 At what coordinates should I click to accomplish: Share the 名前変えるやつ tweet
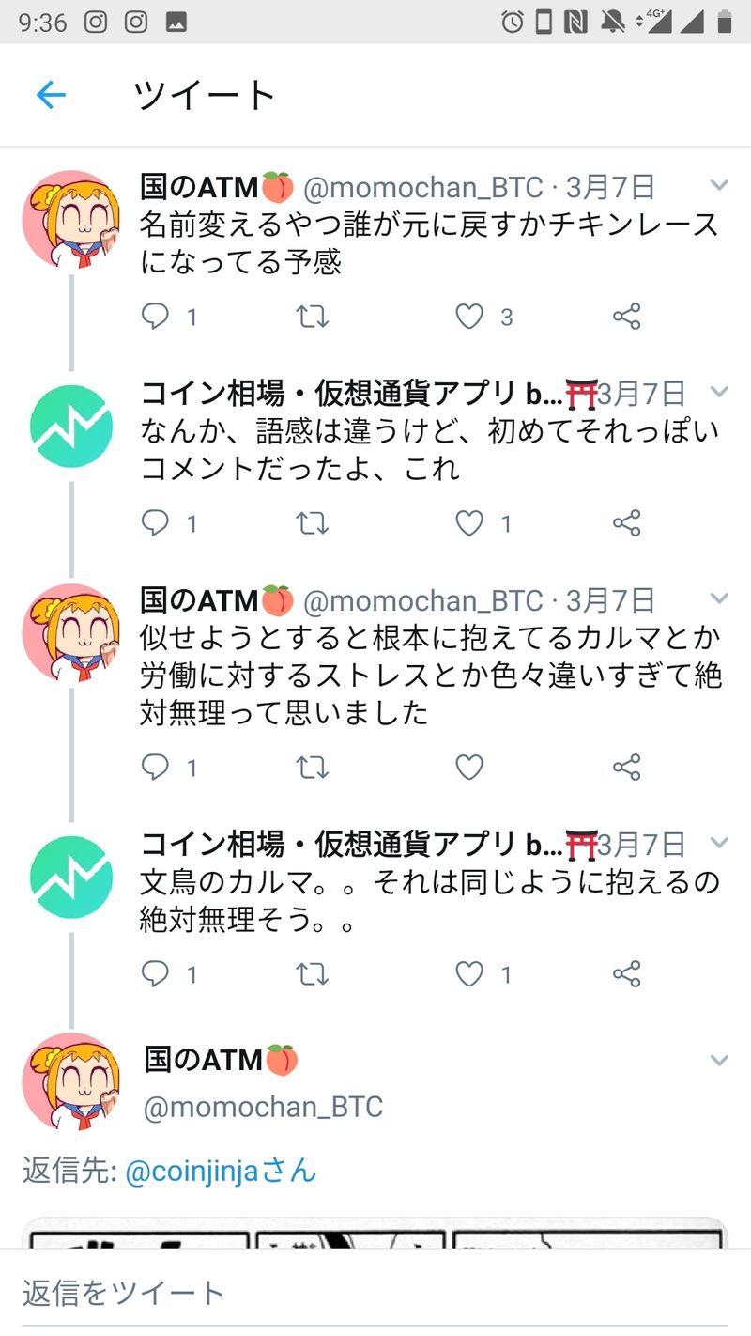pyautogui.click(x=626, y=317)
